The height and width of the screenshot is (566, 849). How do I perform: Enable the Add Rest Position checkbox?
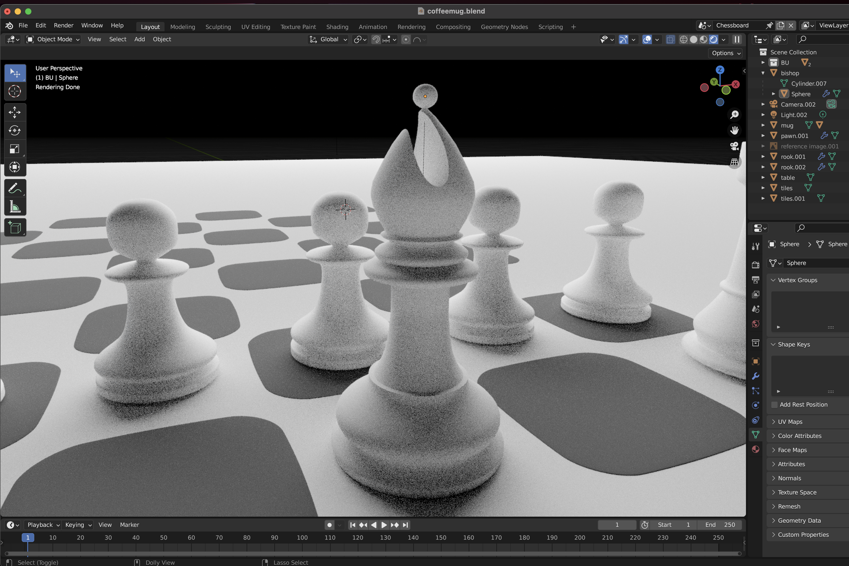(x=774, y=404)
